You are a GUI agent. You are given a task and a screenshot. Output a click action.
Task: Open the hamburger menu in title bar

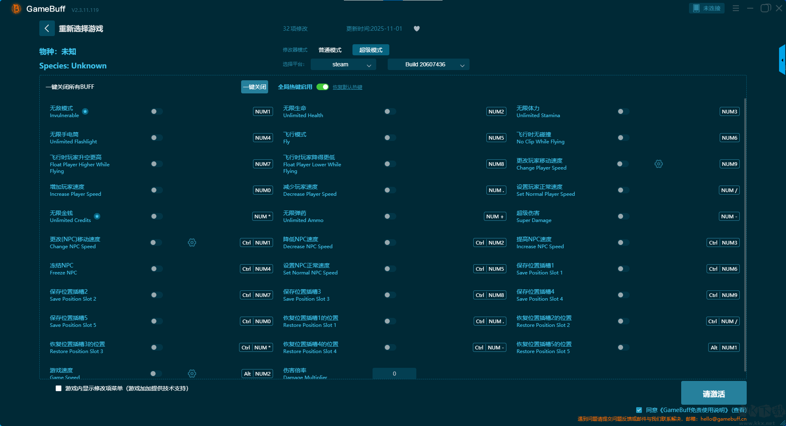736,8
